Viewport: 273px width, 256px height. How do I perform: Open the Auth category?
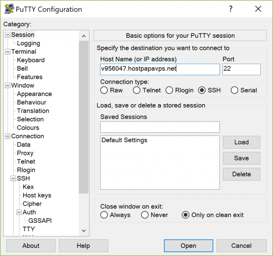[x=29, y=212]
